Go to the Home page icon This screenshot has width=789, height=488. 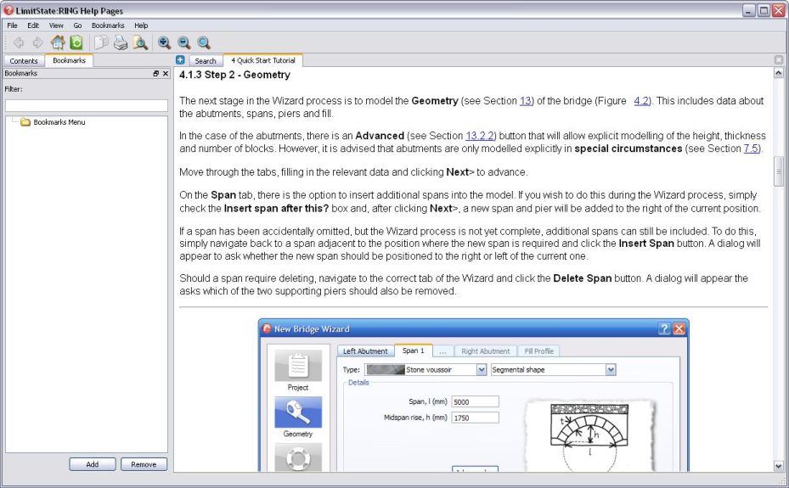click(x=58, y=42)
